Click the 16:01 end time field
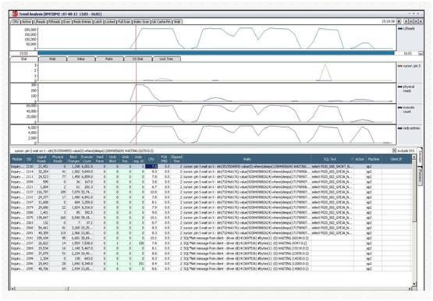Screen dimensions: 433x301 tap(407, 53)
